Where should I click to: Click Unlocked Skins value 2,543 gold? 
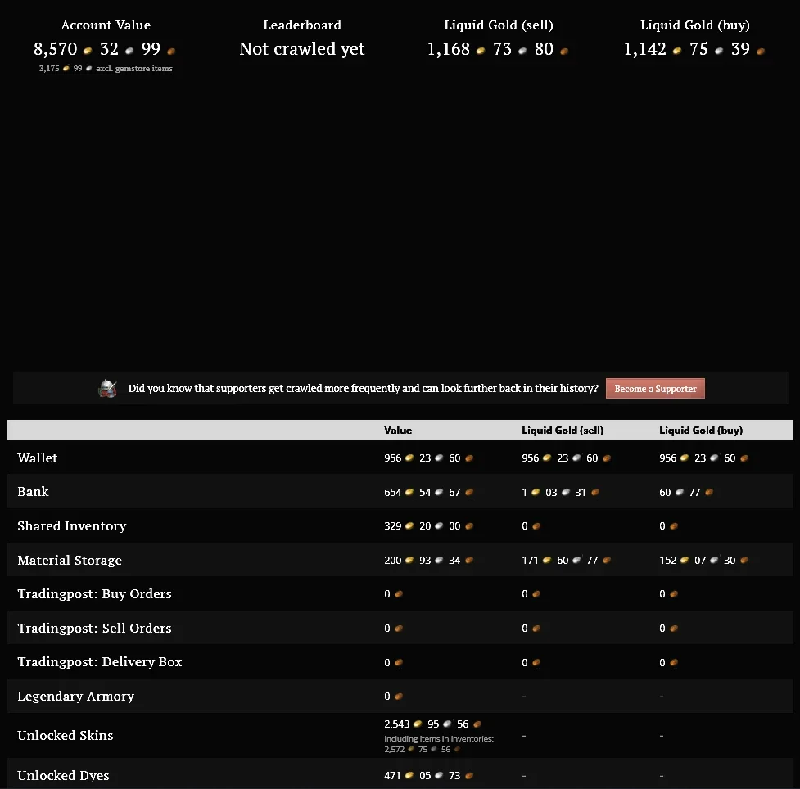432,724
